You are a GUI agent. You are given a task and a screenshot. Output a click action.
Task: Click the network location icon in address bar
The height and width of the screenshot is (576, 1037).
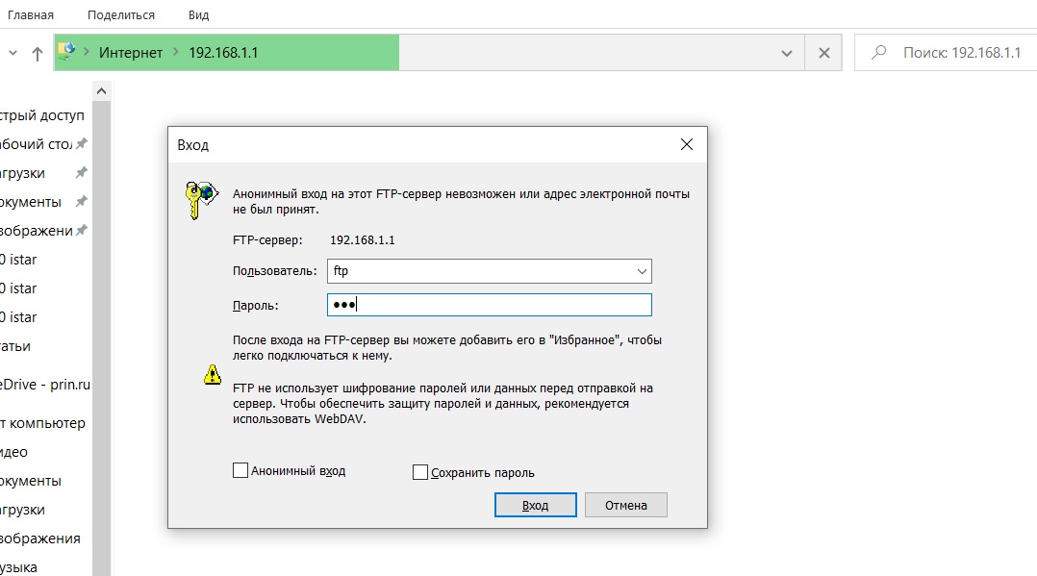coord(66,52)
